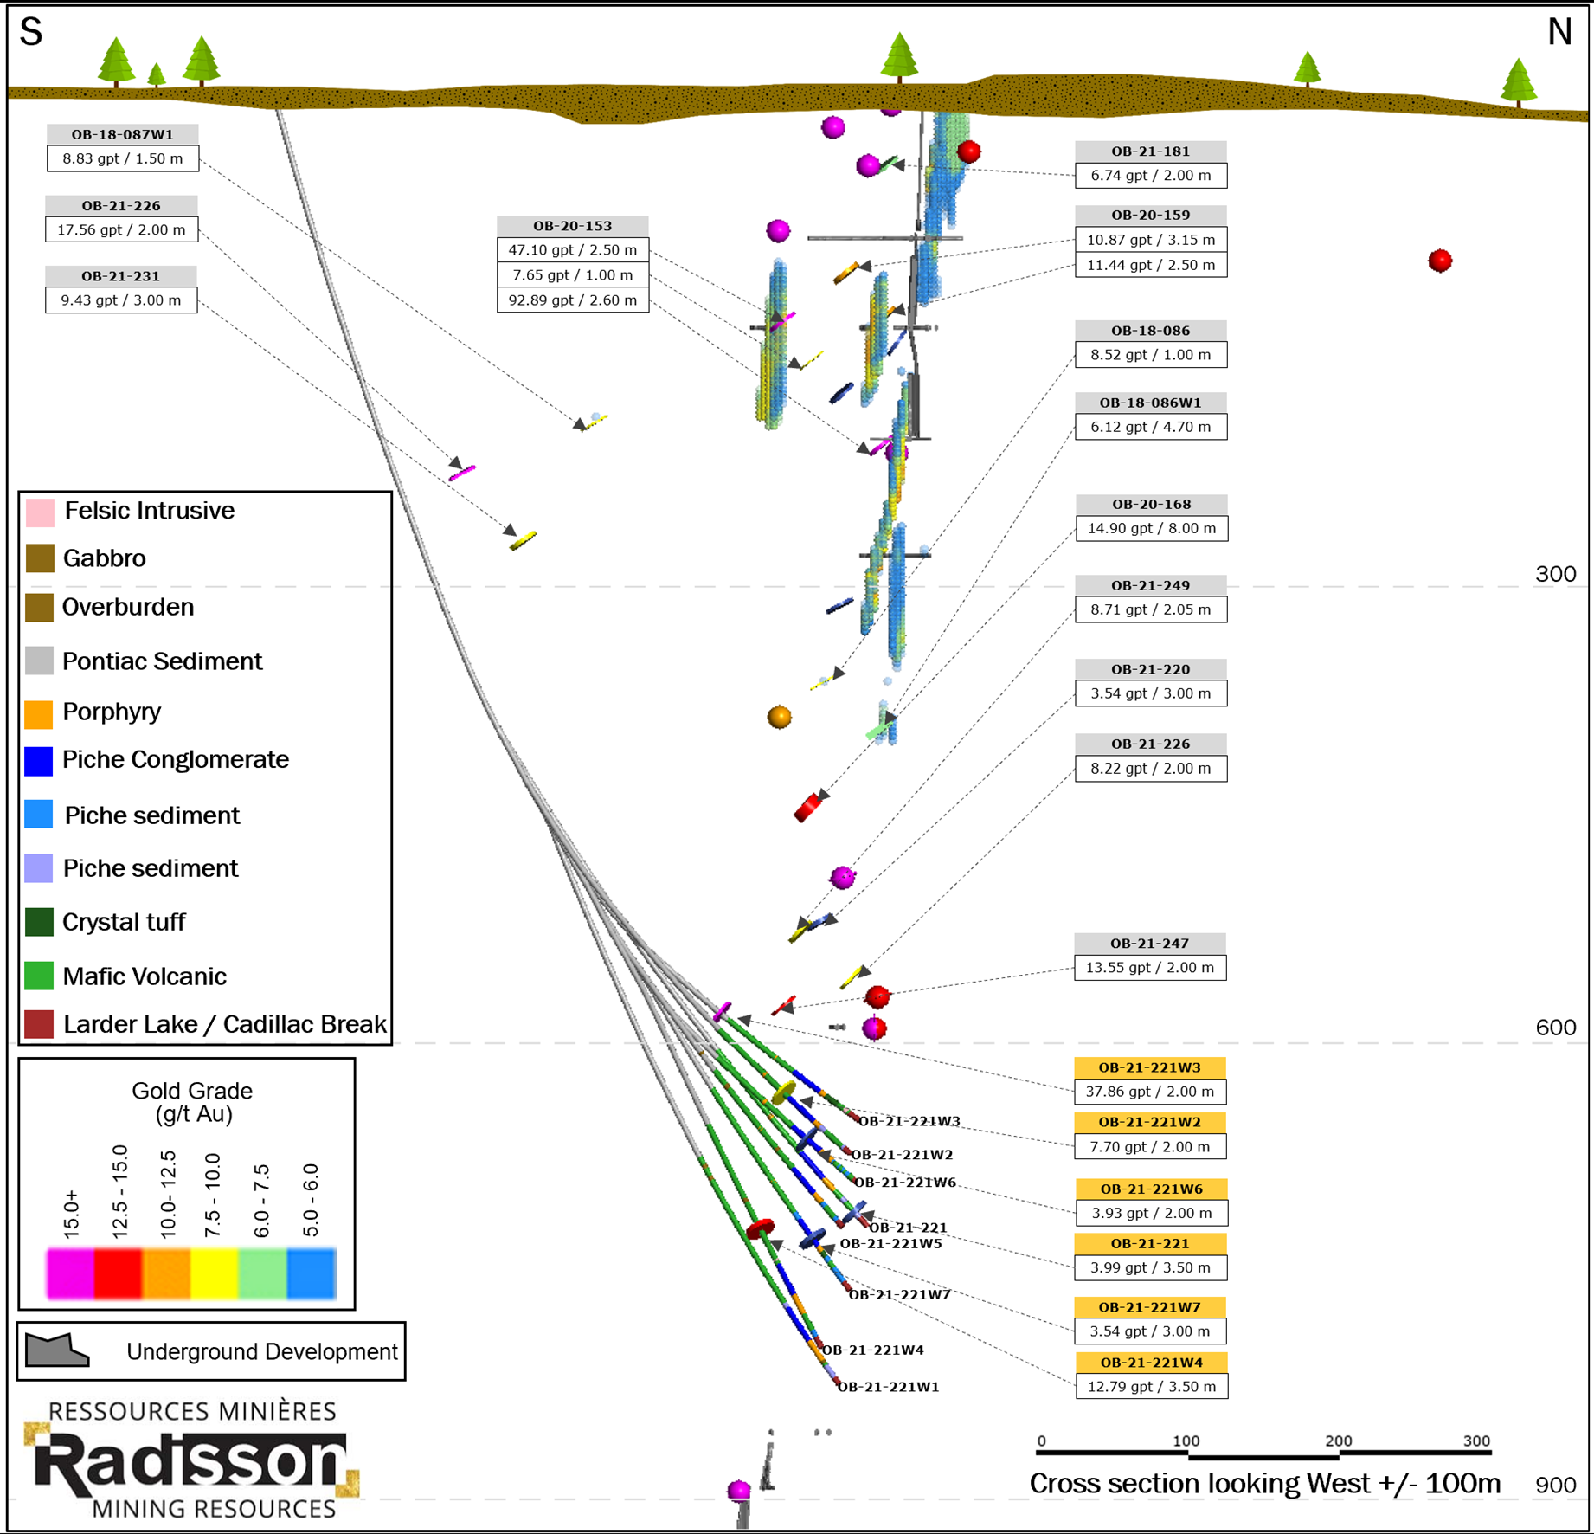Viewport: 1594px width, 1534px height.
Task: Pick the magenta 15.0+ gold grade color
Action: 70,1273
